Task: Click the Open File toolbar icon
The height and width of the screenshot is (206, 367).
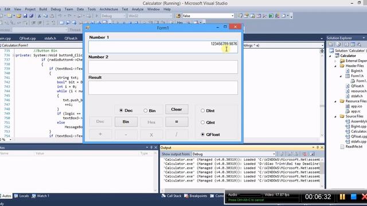Action: [x=19, y=16]
